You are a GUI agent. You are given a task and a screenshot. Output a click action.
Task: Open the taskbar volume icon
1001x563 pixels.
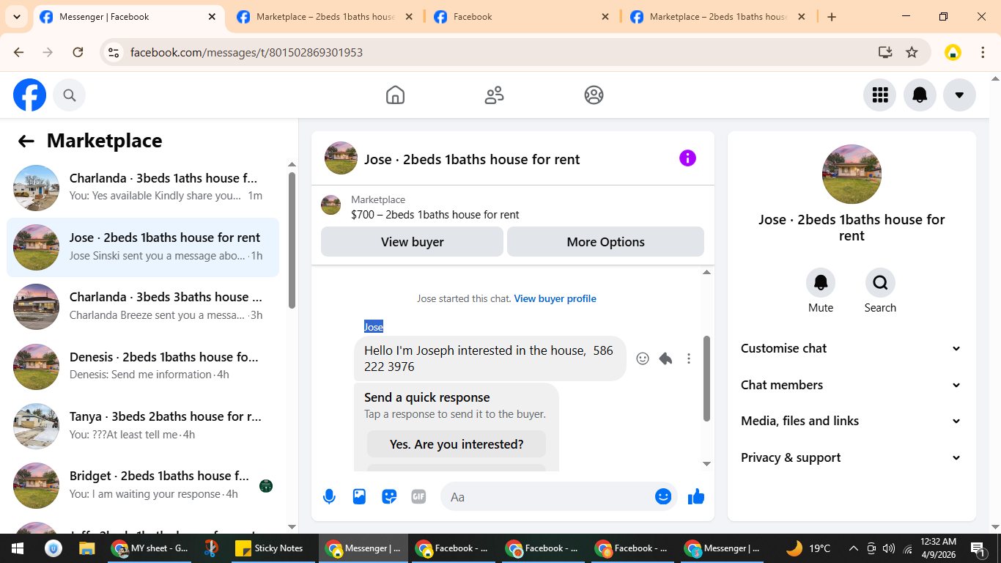[x=889, y=548]
